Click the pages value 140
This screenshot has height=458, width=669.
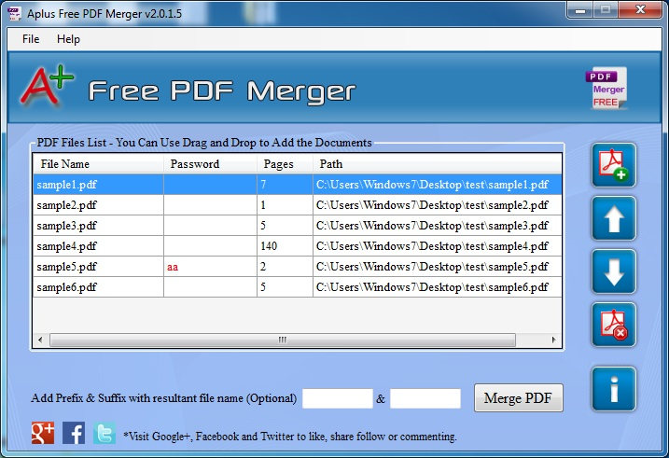[x=269, y=246]
